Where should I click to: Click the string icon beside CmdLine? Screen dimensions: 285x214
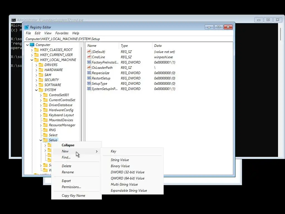[x=89, y=57]
